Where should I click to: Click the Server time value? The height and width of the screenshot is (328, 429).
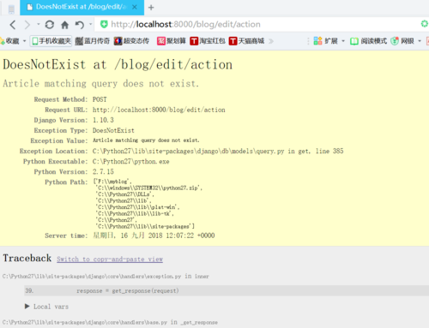[154, 236]
